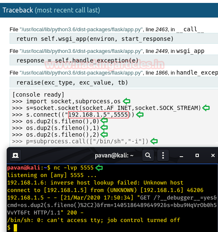Open the terminal three-dot menu
This screenshot has width=218, height=232.
(163, 155)
